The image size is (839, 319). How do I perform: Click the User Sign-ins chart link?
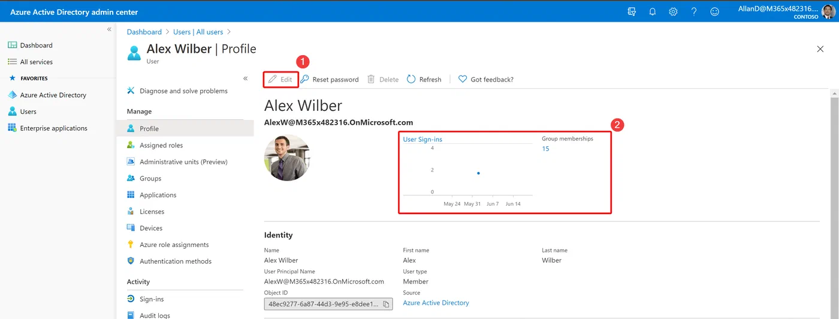[x=422, y=139]
